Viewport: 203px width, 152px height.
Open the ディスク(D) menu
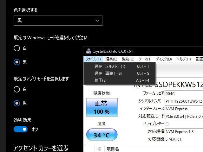click(x=164, y=59)
